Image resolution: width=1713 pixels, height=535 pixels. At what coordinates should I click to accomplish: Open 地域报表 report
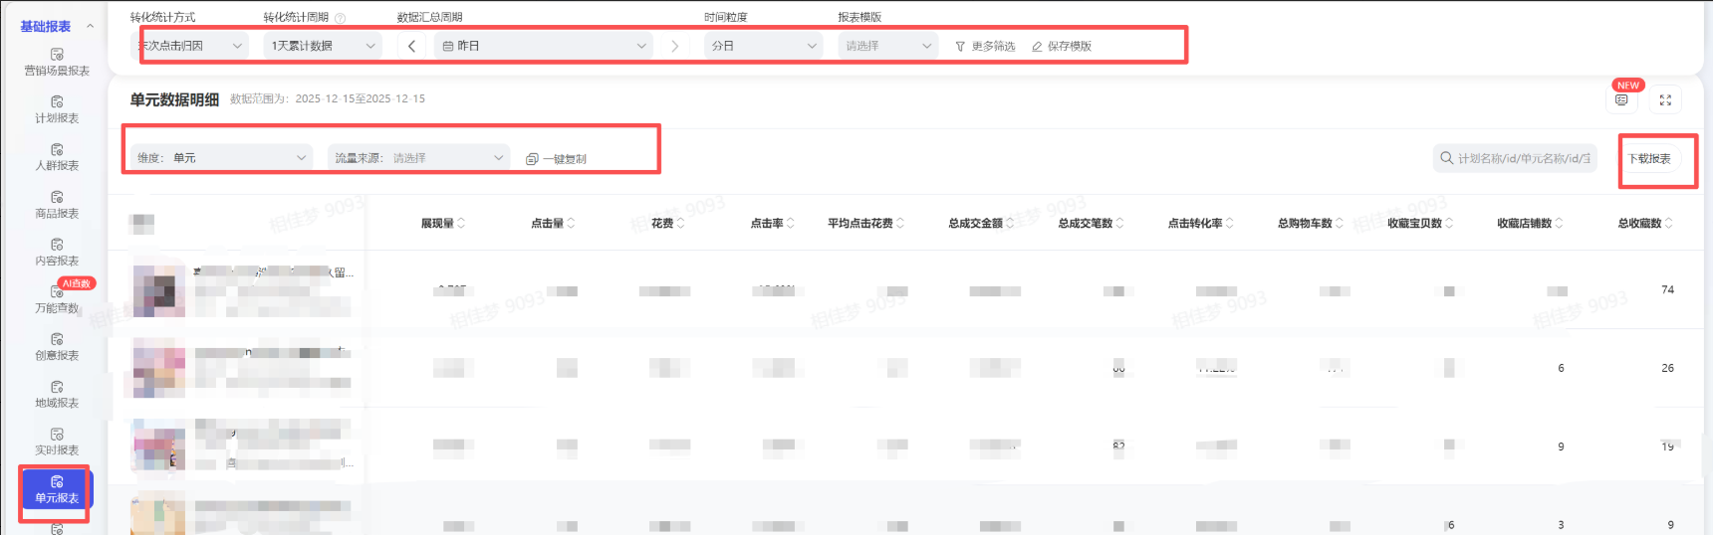click(57, 395)
